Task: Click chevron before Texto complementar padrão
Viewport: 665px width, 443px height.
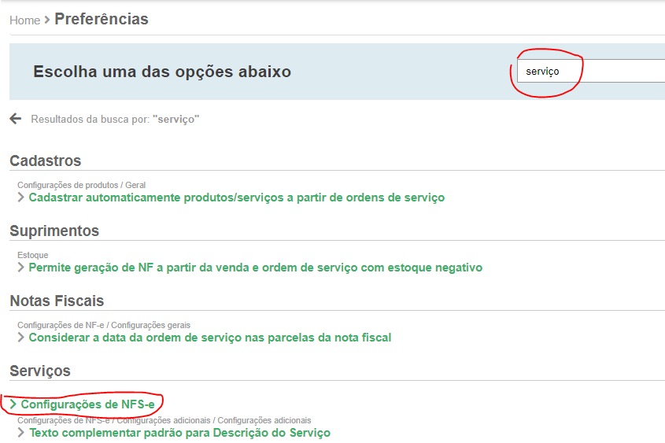Action: pos(21,433)
